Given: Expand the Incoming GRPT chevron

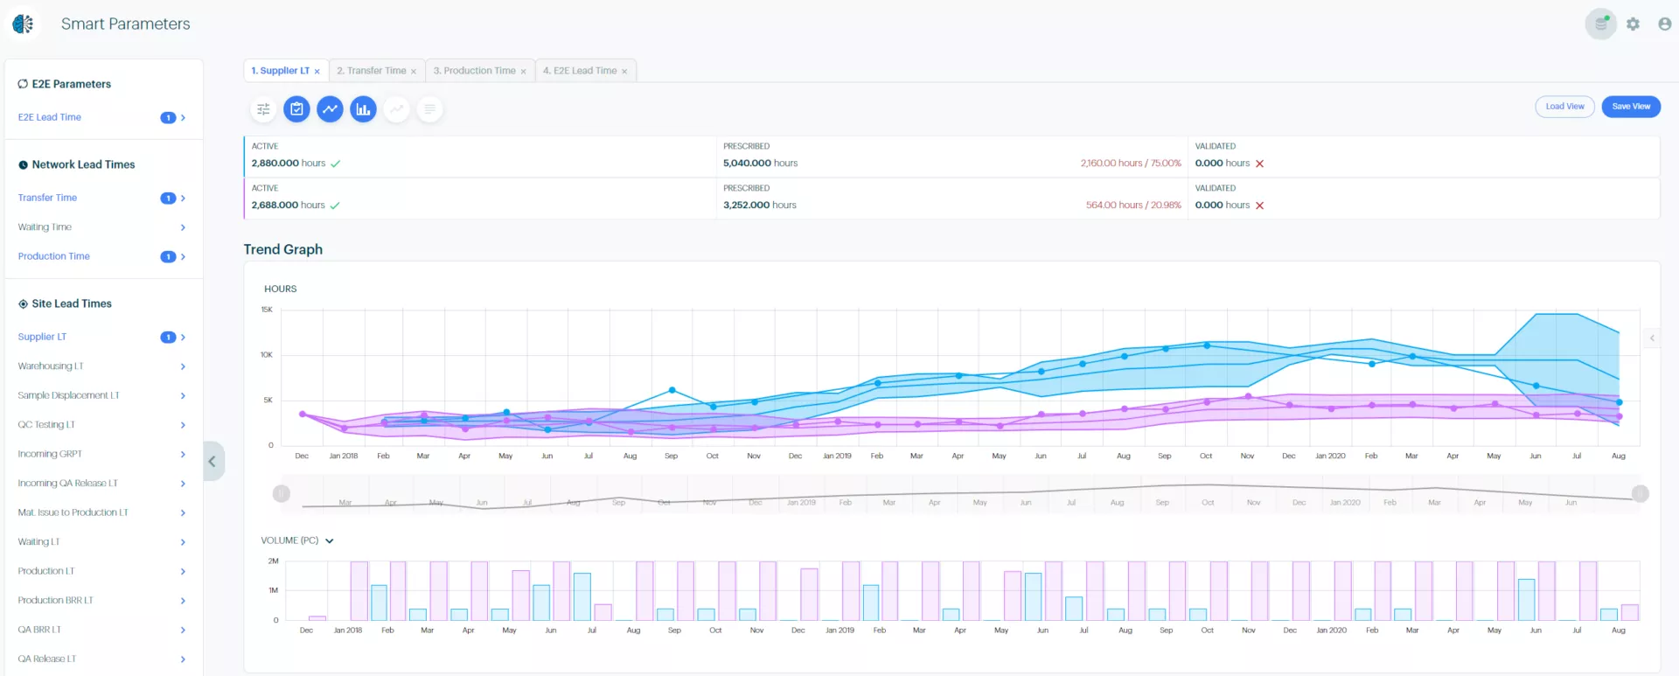Looking at the screenshot, I should 183,454.
